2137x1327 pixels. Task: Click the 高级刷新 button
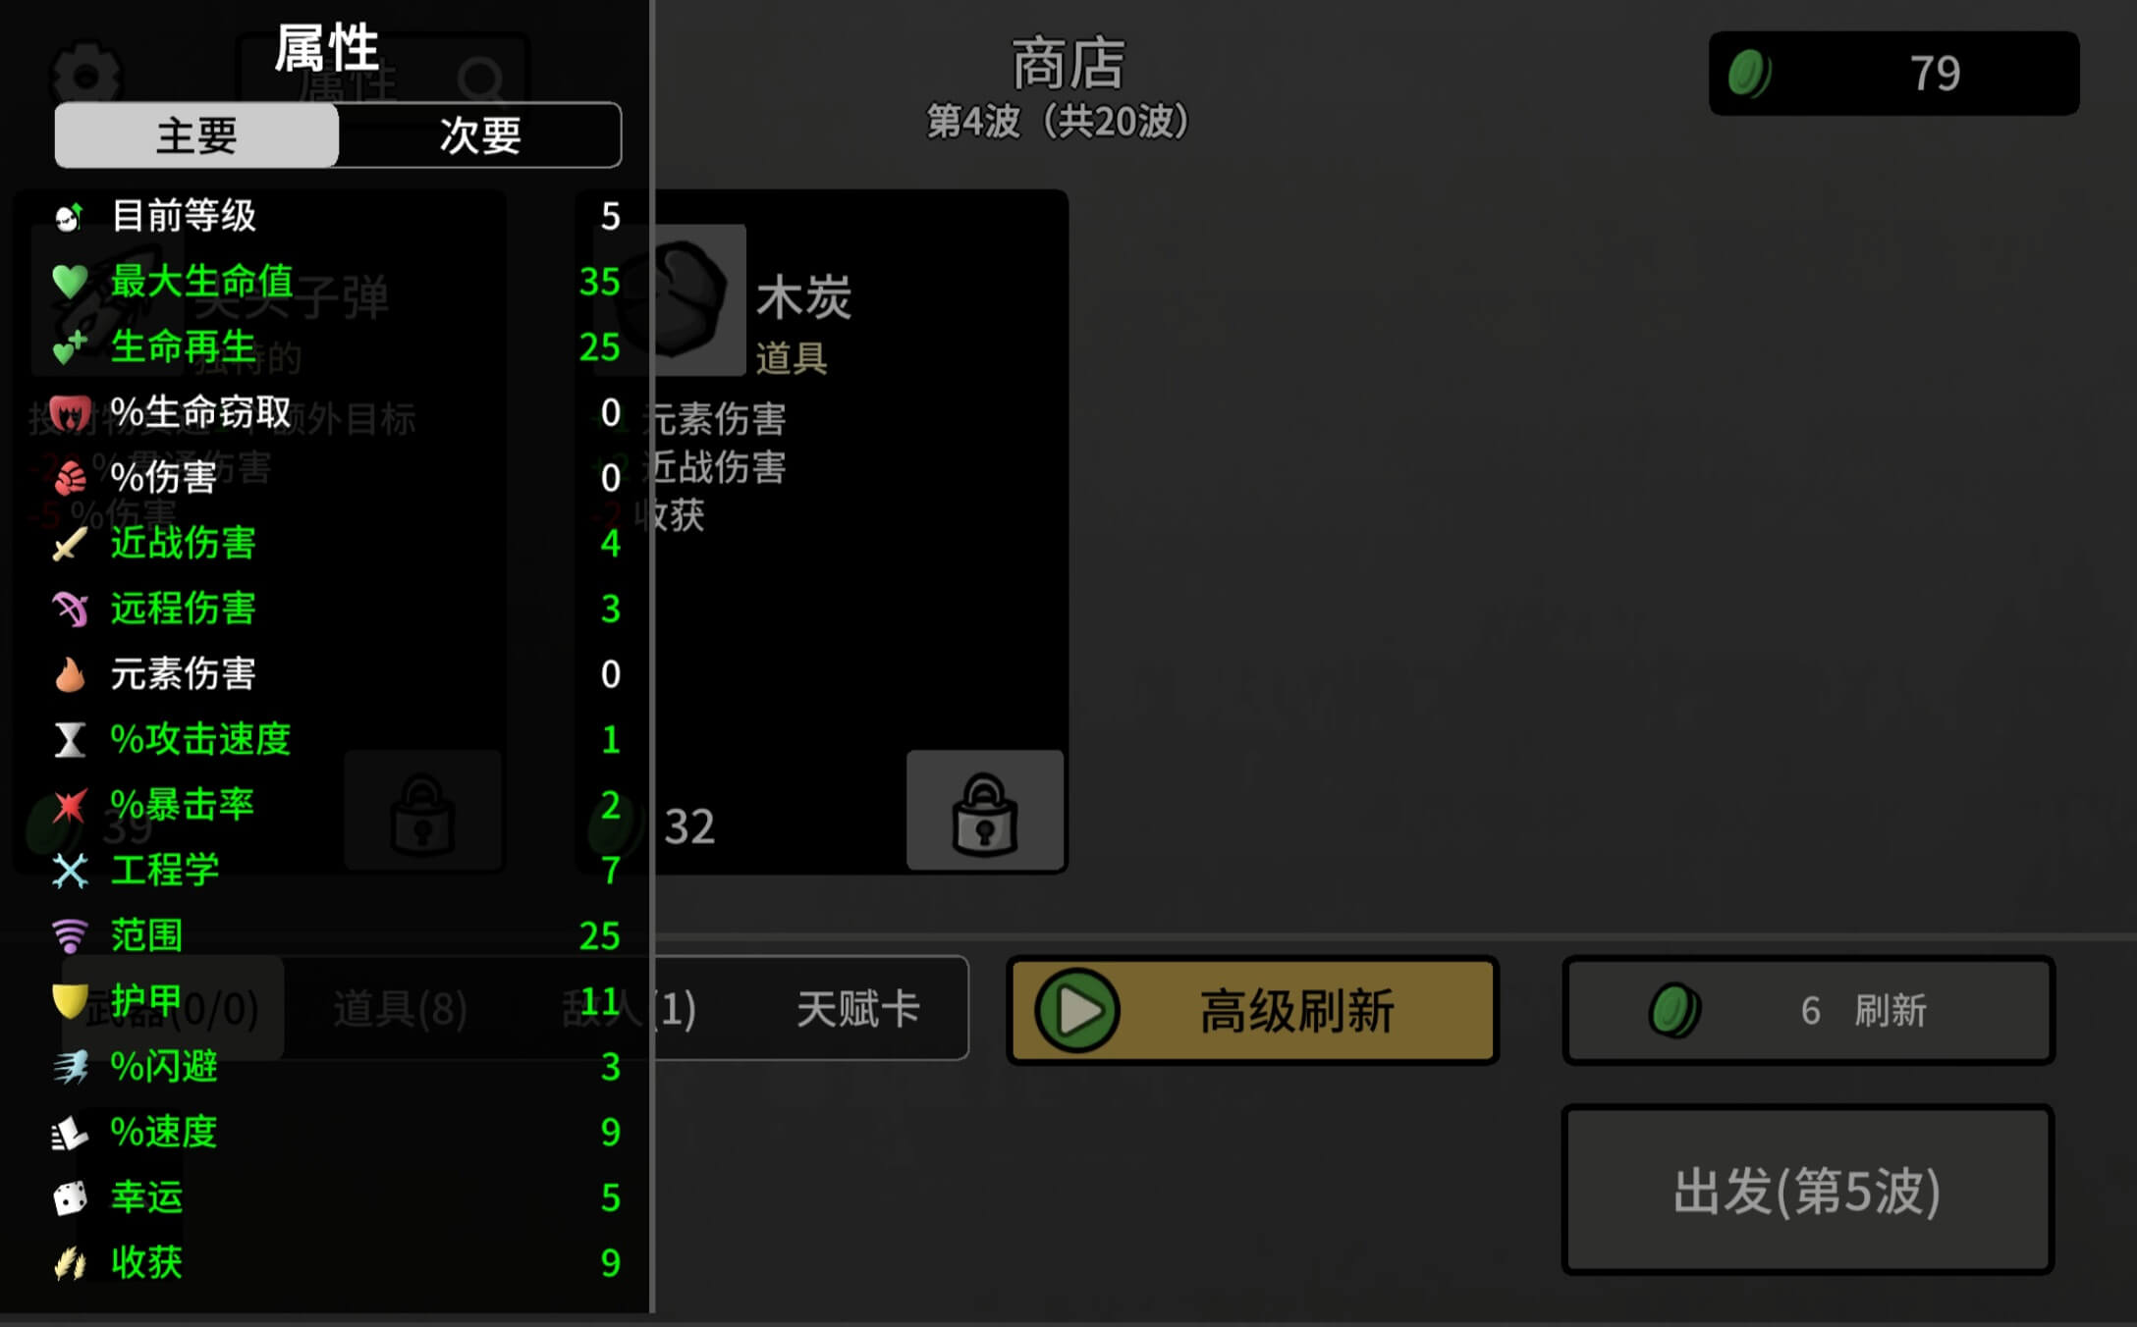(x=1253, y=1011)
